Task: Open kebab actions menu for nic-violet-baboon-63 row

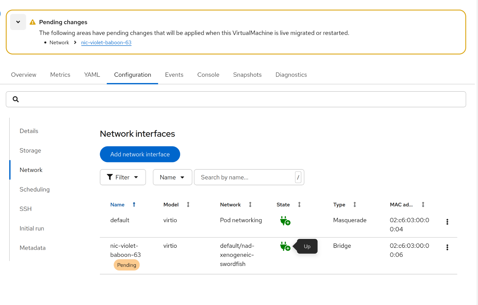Action: pyautogui.click(x=447, y=247)
